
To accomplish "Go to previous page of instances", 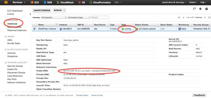I will pos(183,17).
